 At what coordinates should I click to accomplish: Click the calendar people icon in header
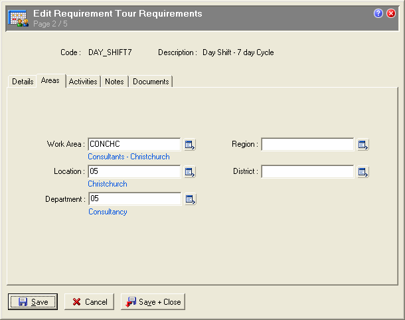18,18
